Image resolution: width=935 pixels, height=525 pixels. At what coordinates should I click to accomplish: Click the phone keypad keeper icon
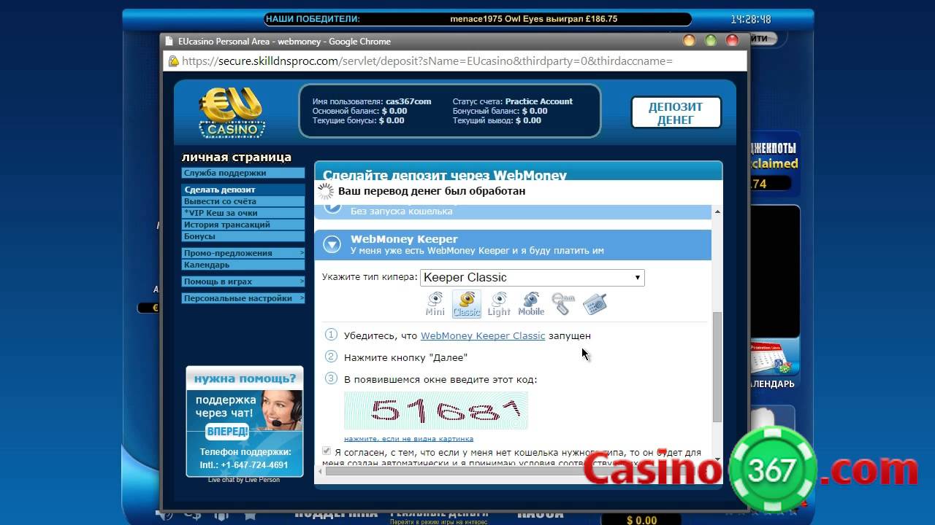tap(595, 303)
